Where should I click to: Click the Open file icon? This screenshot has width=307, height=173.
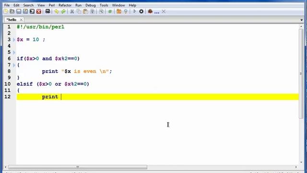pyautogui.click(x=12, y=12)
